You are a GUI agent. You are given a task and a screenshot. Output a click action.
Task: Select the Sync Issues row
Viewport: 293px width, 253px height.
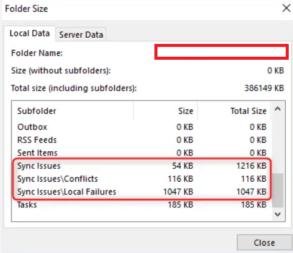(142, 166)
